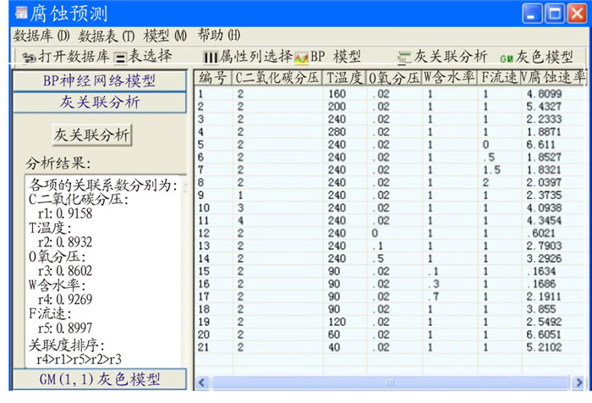Click result line r1: 0.9158

tap(64, 213)
